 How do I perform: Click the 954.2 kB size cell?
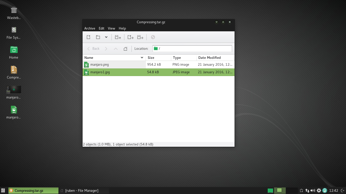point(154,65)
